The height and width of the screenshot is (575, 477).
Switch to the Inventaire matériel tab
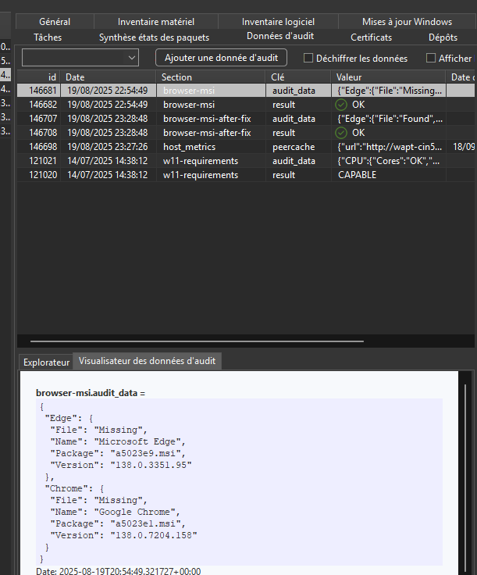point(156,22)
